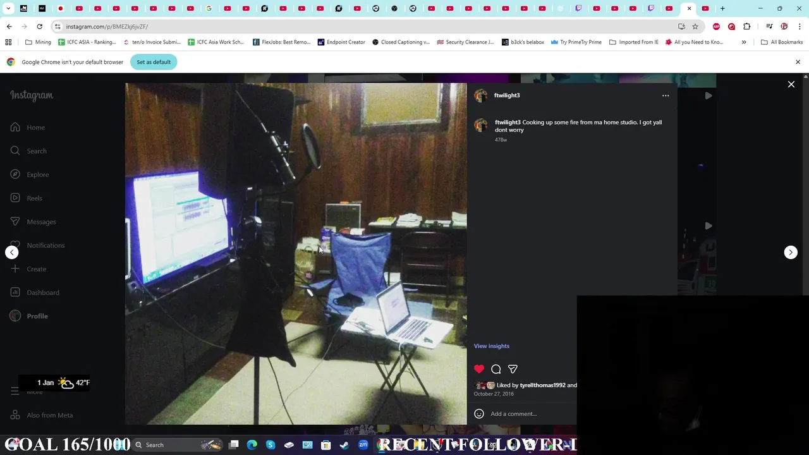The height and width of the screenshot is (455, 809).
Task: Open the All you Need to Kno... bookmark
Action: point(694,42)
